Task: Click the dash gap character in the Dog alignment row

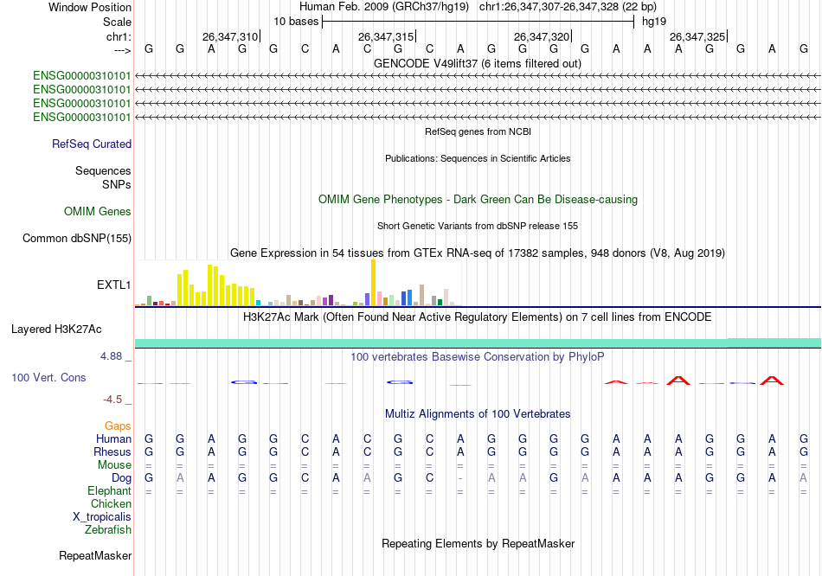Action: point(460,478)
